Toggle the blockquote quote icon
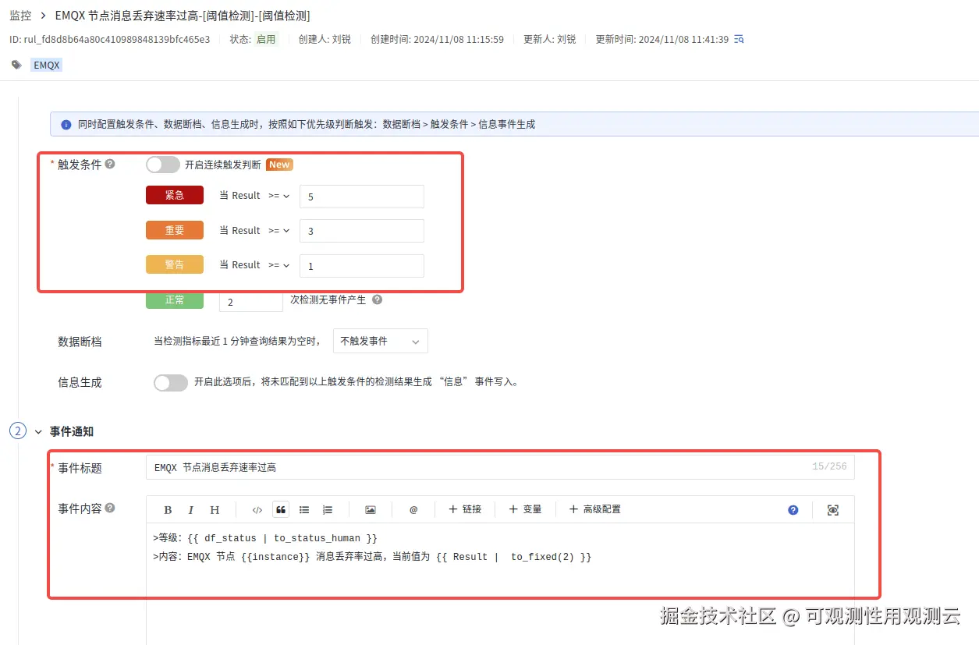979x645 pixels. click(281, 510)
